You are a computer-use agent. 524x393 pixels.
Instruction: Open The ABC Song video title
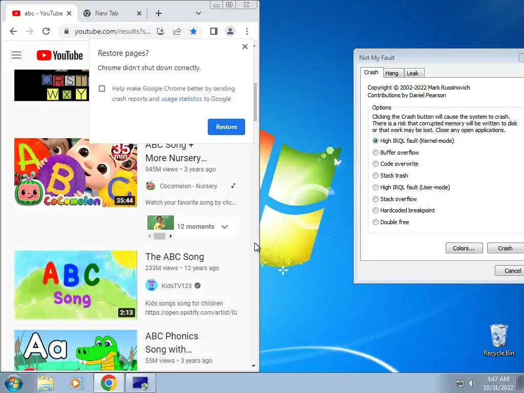[174, 257]
